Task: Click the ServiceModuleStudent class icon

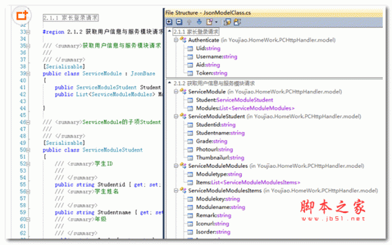Action: tap(183, 116)
